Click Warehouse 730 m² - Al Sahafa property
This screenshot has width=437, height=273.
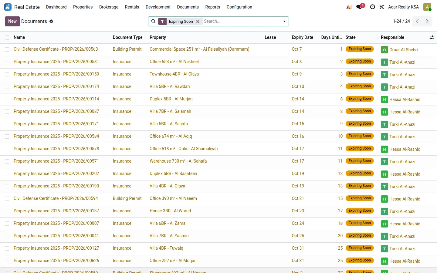point(178,161)
